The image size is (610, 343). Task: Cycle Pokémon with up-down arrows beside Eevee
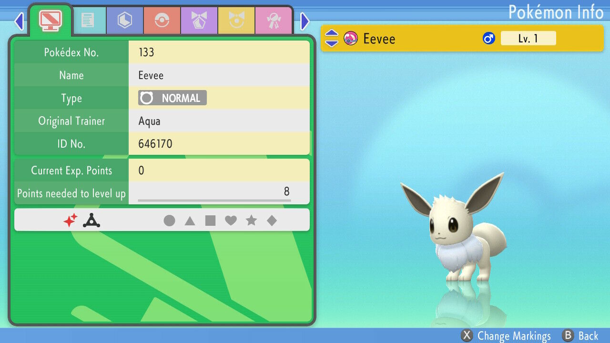332,39
